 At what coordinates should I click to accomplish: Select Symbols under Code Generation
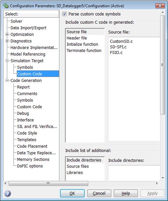coord(25,100)
